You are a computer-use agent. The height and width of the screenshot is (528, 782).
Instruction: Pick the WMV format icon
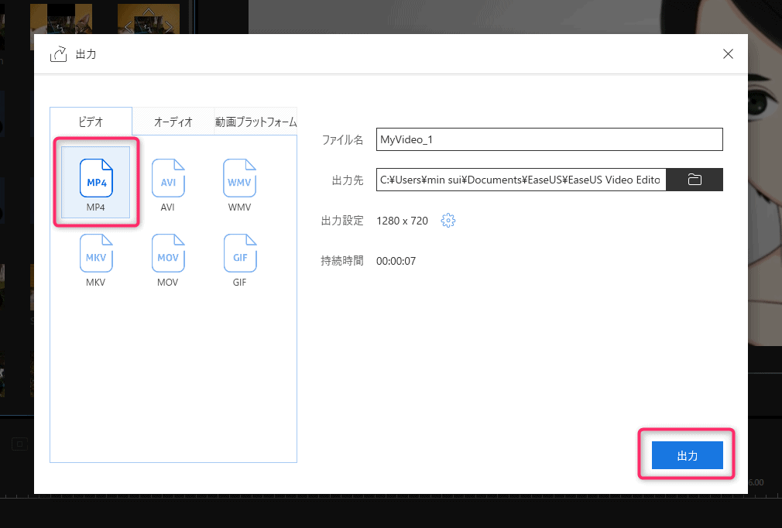(x=239, y=178)
